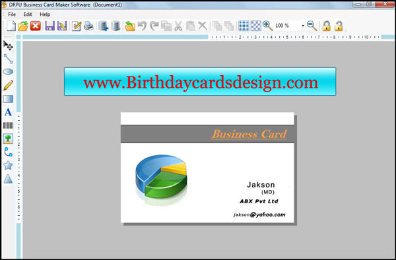Select the Barcode tool
The image size is (396, 260).
pyautogui.click(x=8, y=125)
